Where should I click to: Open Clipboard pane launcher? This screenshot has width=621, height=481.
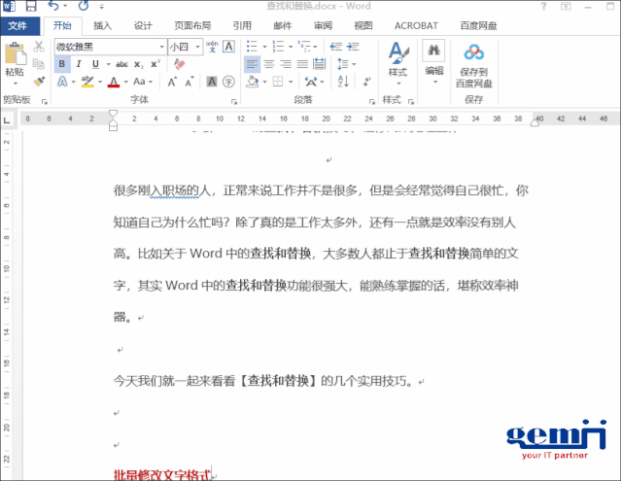(x=44, y=101)
